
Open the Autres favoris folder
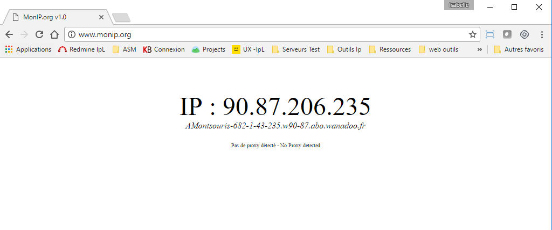pos(519,49)
